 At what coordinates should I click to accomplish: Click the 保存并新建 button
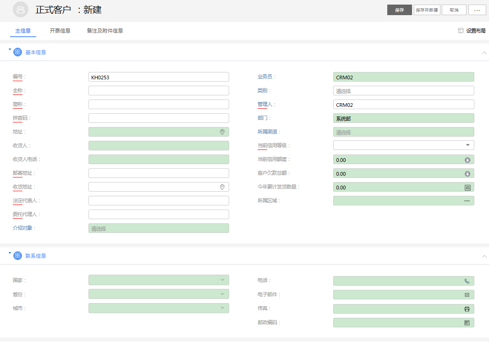(x=427, y=10)
